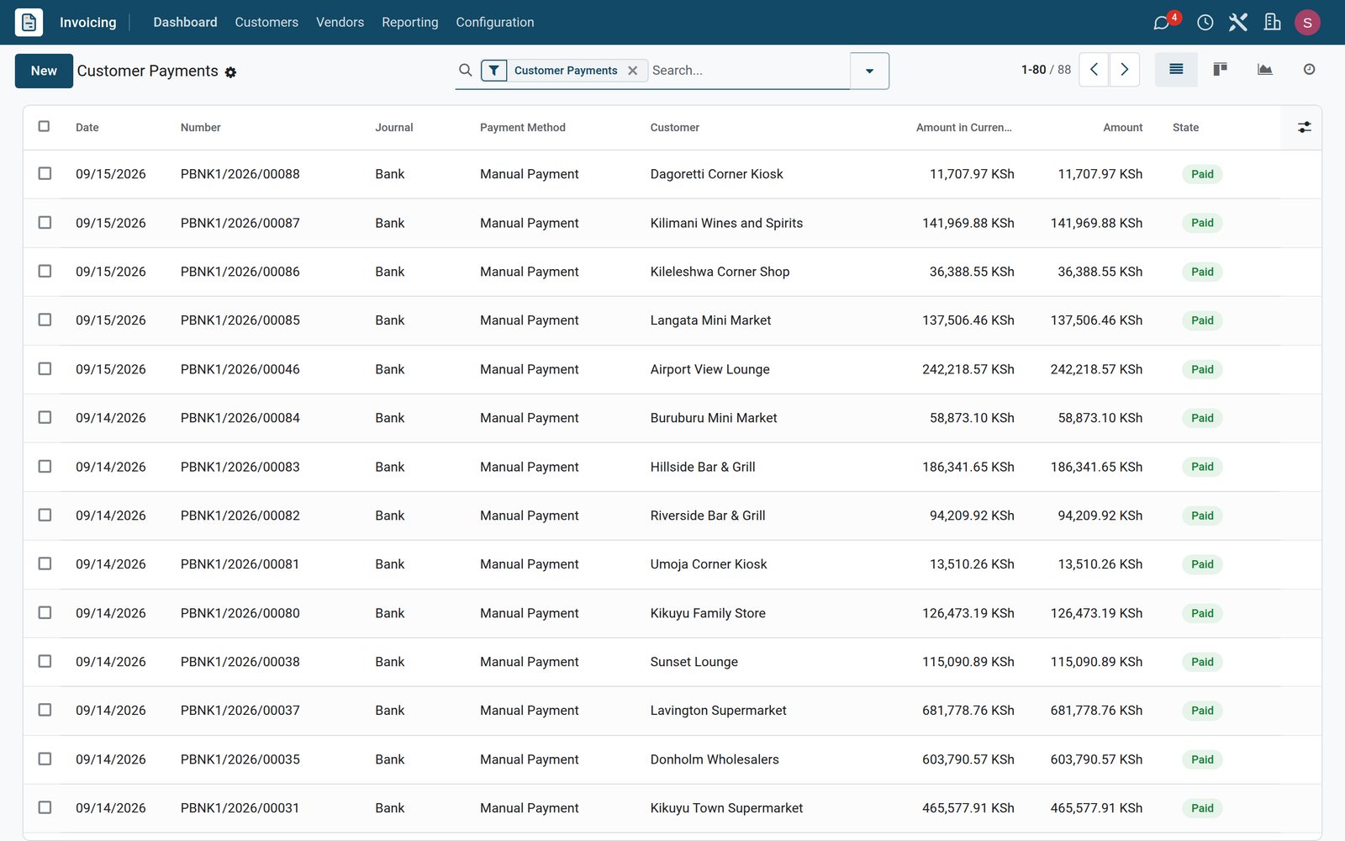Viewport: 1345px width, 841px height.
Task: Open the Configuration menu
Action: coord(495,23)
